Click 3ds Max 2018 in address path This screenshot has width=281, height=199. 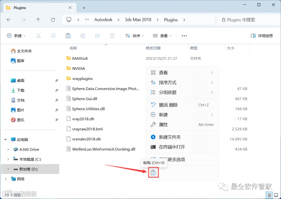click(138, 20)
